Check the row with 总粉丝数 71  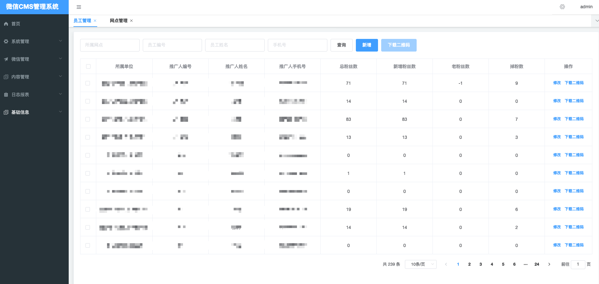point(88,83)
